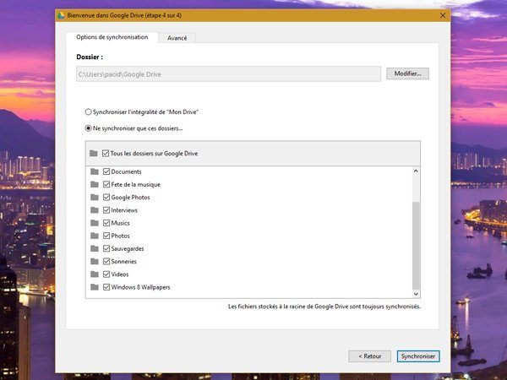Click the Google Drive logo in title bar
The width and height of the screenshot is (507, 380).
pyautogui.click(x=61, y=15)
